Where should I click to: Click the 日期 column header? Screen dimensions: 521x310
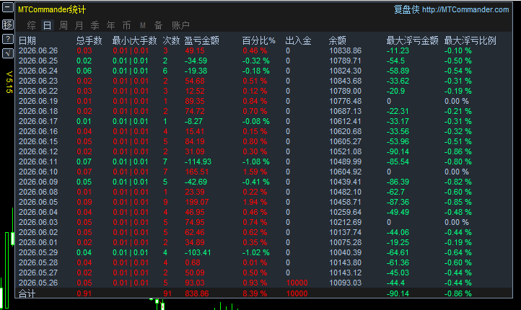(27, 40)
